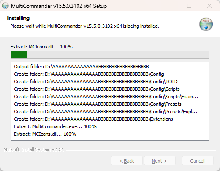Viewport: 220px width, 171px height.
Task: Select the Extract MultiCommander.exe log line
Action: pos(55,126)
